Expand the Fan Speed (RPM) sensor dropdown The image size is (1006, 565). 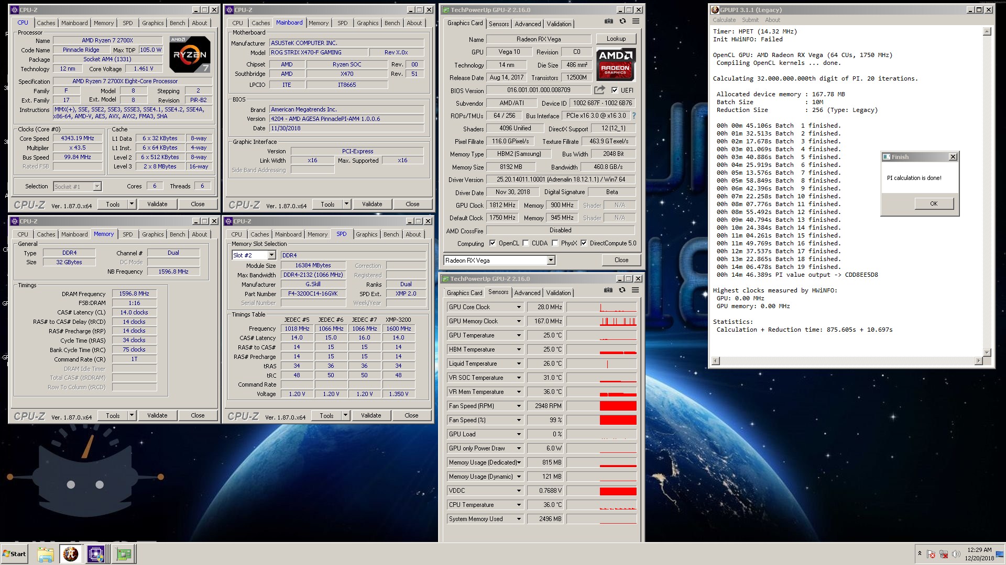click(x=519, y=406)
